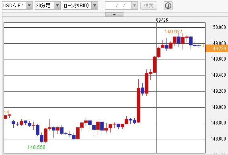Click the 148.600 price axis label
Image resolution: width=228 pixels, height=155 pixels.
[218, 139]
